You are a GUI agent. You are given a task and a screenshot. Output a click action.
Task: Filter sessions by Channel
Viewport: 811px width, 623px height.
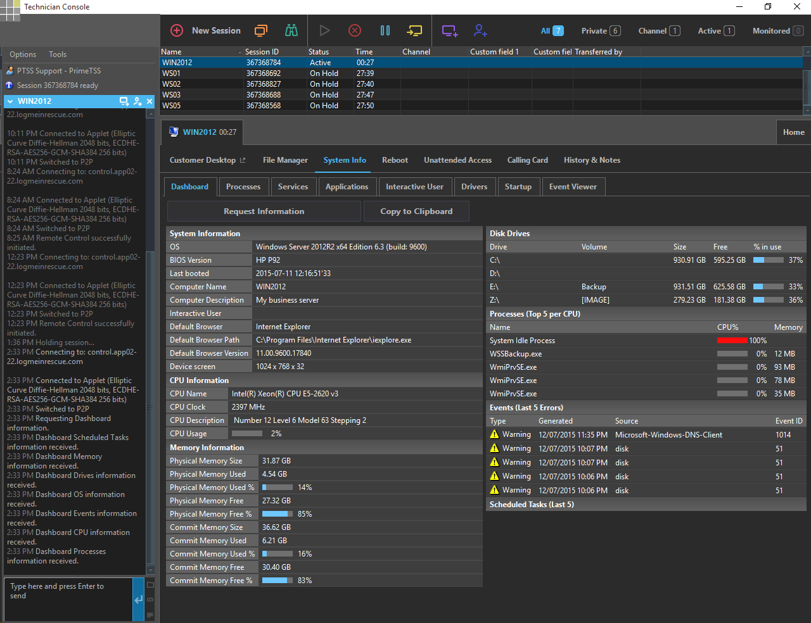point(659,30)
